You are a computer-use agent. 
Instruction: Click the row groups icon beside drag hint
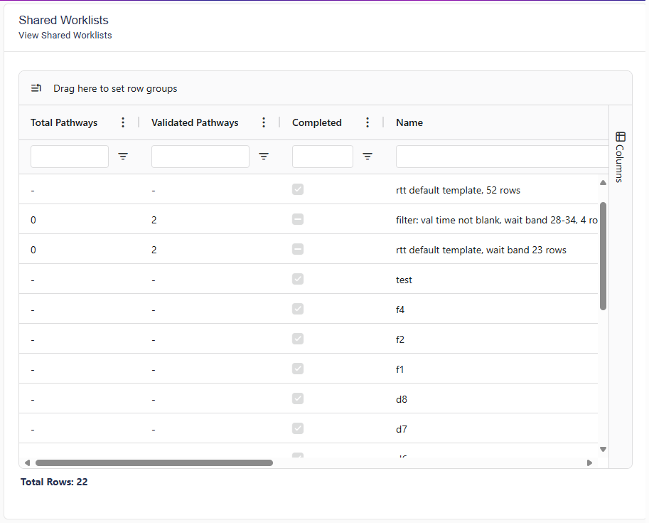pos(36,88)
